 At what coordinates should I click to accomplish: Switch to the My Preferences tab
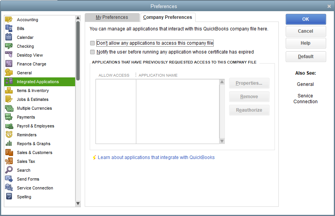click(112, 17)
